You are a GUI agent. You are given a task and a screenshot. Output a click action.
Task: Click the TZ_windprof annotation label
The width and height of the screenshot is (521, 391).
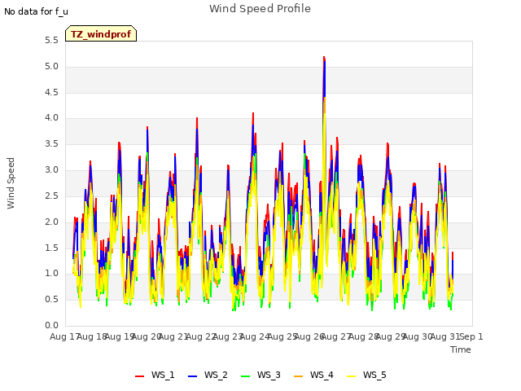coord(101,34)
